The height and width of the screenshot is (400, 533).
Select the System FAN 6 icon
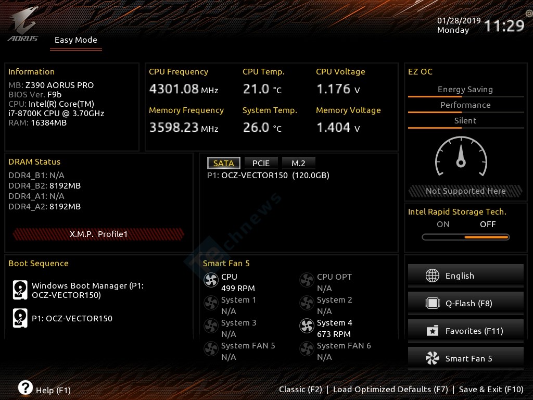point(307,348)
